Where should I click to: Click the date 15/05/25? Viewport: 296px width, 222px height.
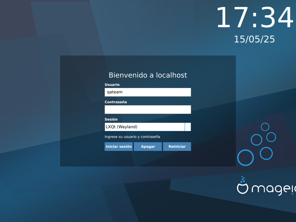coord(254,39)
